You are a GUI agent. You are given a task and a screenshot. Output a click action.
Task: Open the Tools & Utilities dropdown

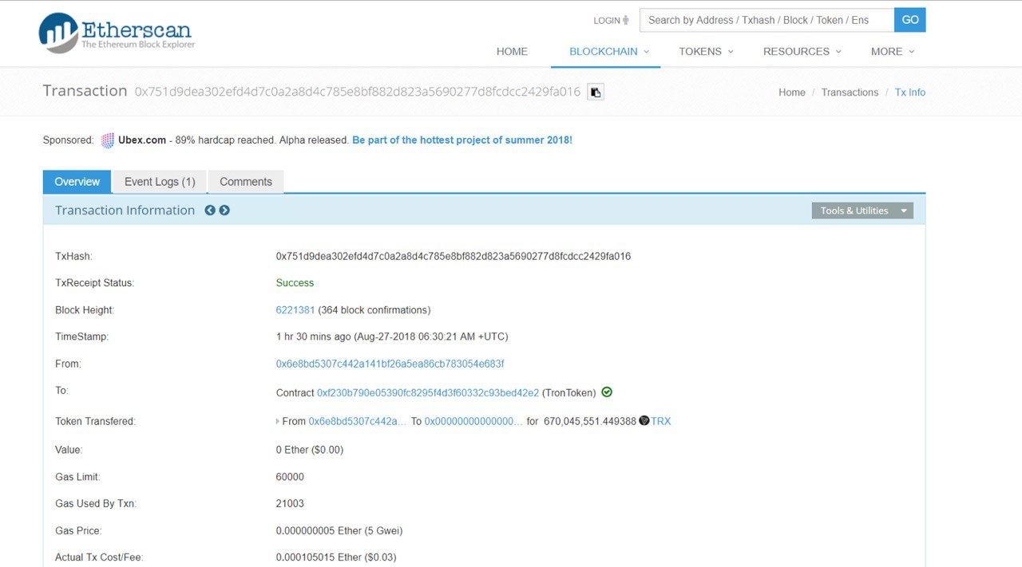coord(862,211)
